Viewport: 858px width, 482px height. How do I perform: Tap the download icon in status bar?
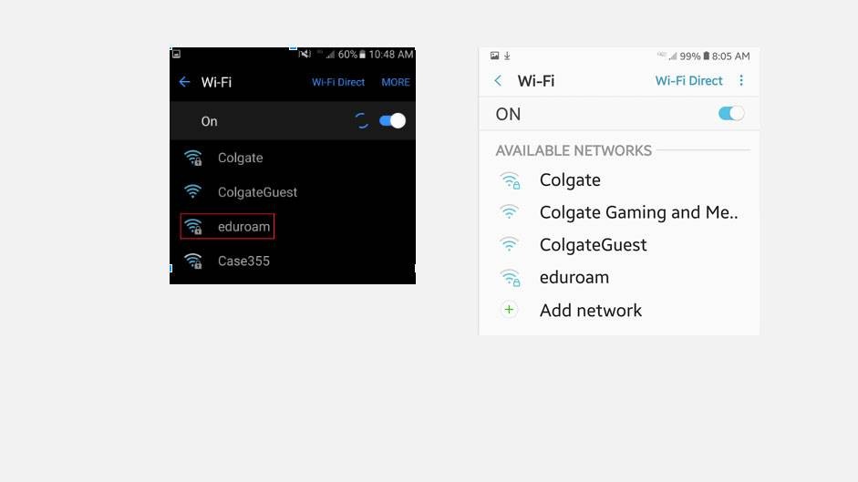[507, 56]
